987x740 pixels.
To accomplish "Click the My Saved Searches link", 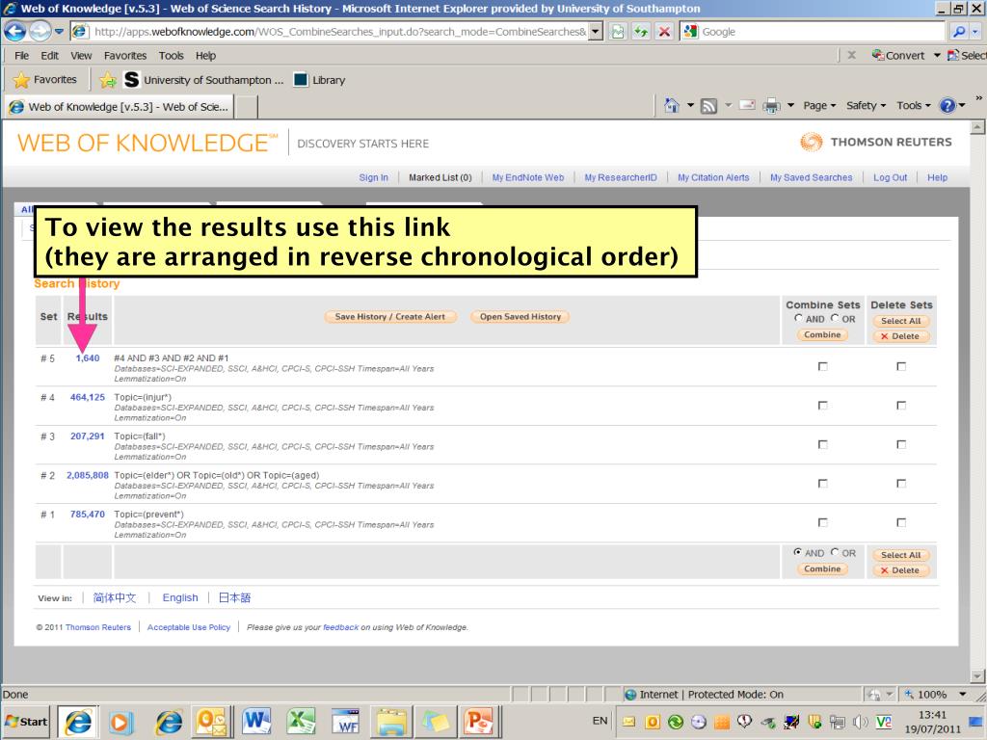I will pyautogui.click(x=811, y=177).
